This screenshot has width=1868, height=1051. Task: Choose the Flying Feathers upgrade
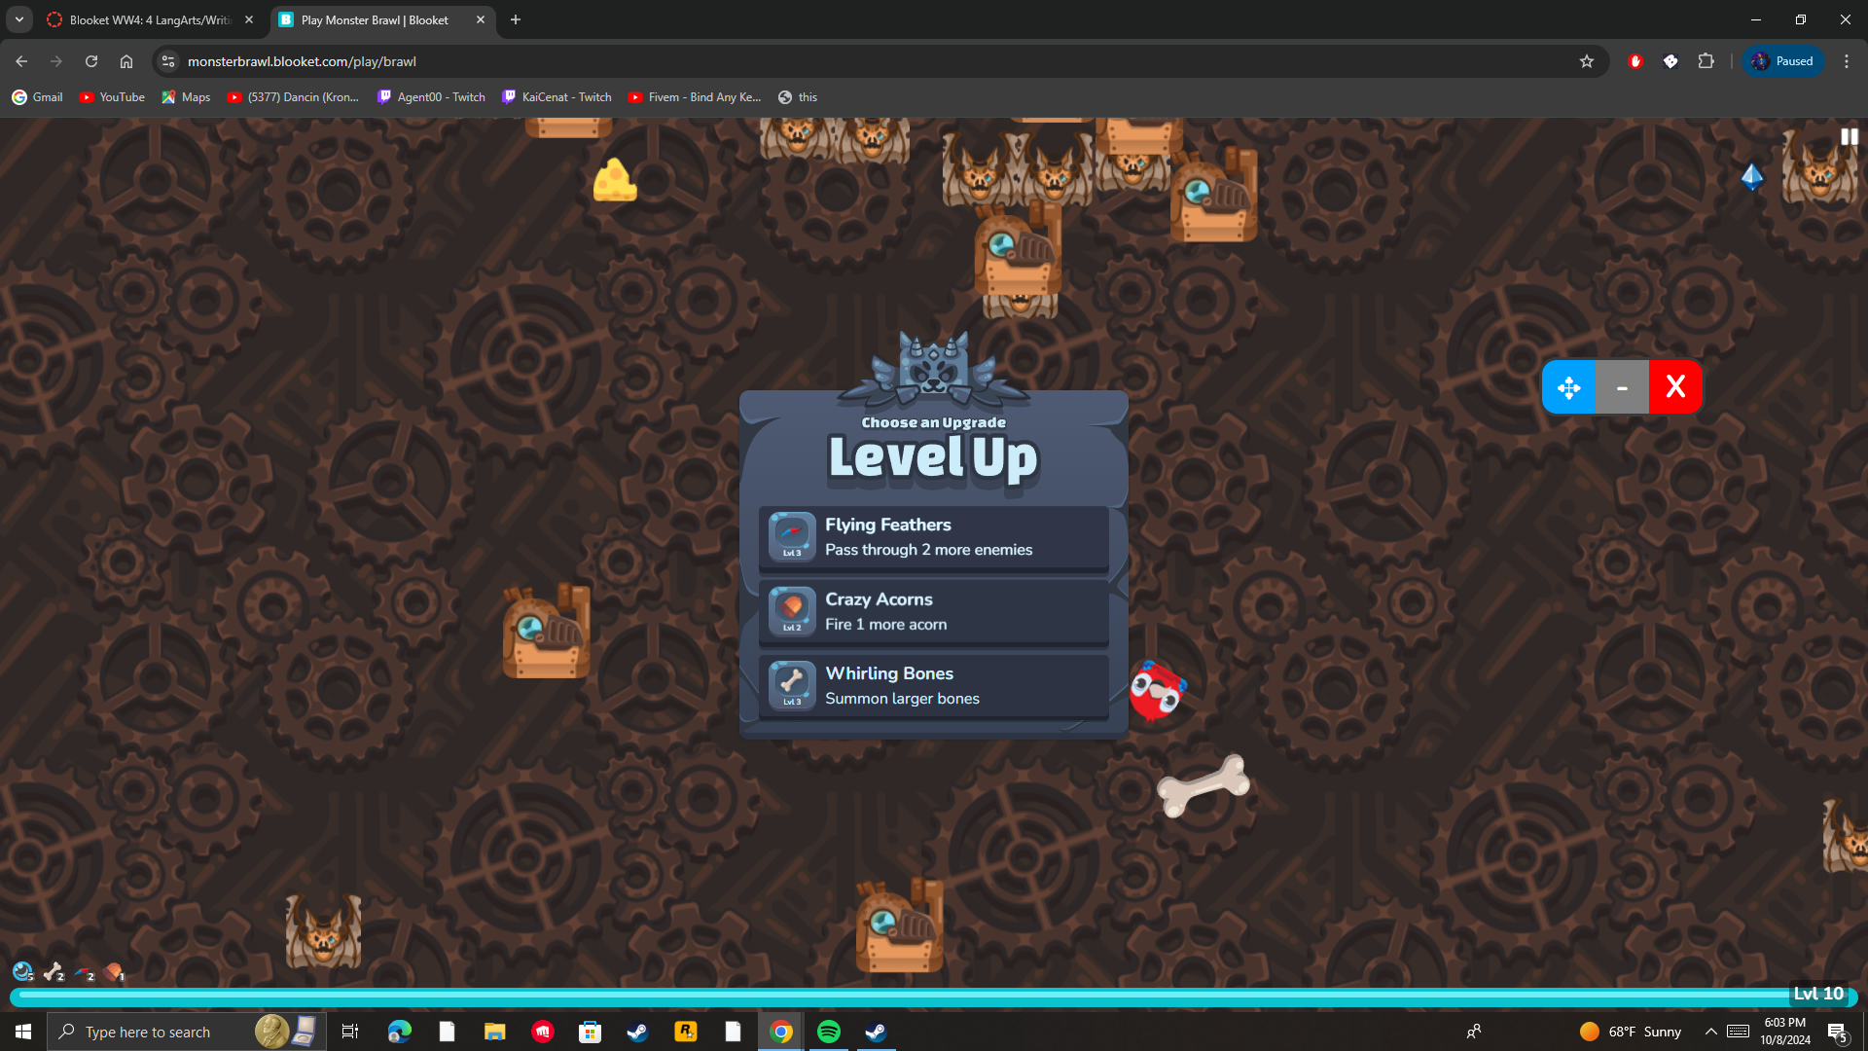pyautogui.click(x=933, y=537)
